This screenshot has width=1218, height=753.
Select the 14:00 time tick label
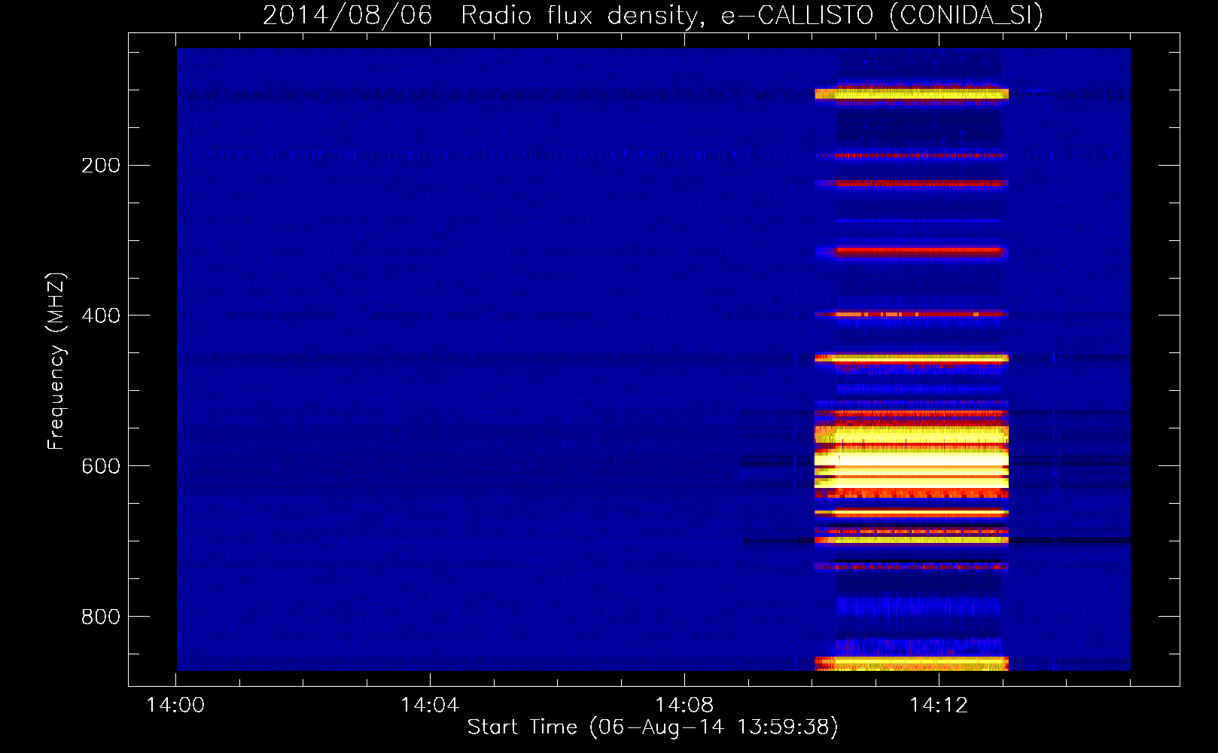[175, 706]
